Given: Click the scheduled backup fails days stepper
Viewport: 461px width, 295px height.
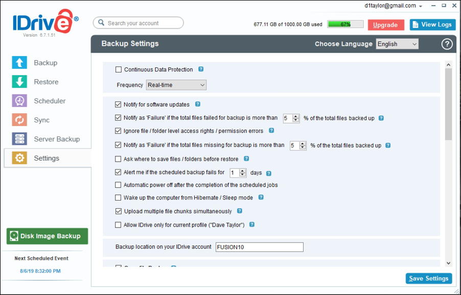Looking at the screenshot, I should (242, 173).
